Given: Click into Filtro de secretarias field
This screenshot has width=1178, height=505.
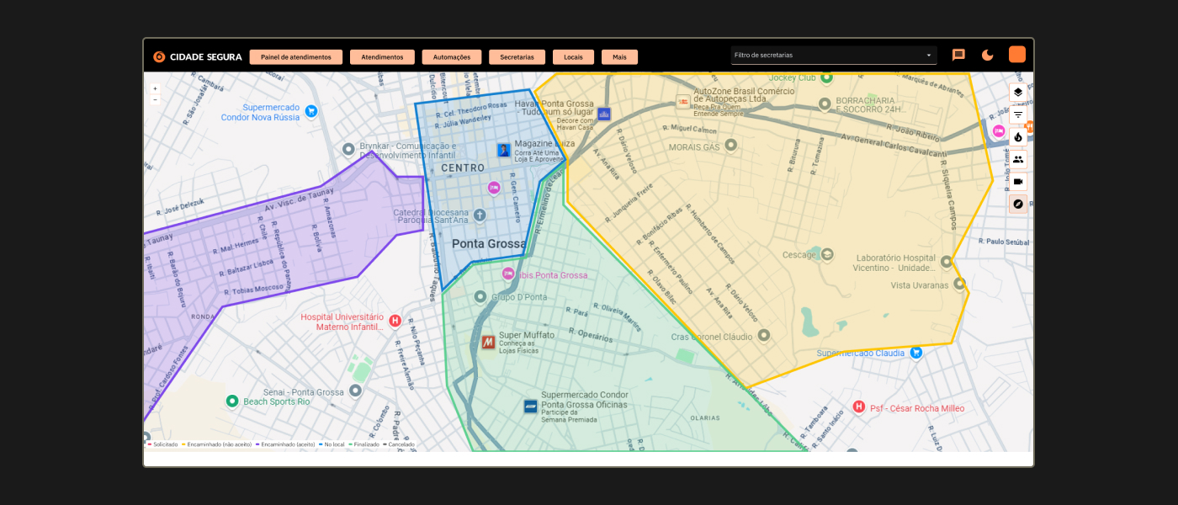Looking at the screenshot, I should (x=834, y=56).
